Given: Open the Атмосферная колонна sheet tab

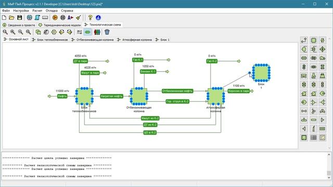Looking at the screenshot, I should tap(135, 39).
